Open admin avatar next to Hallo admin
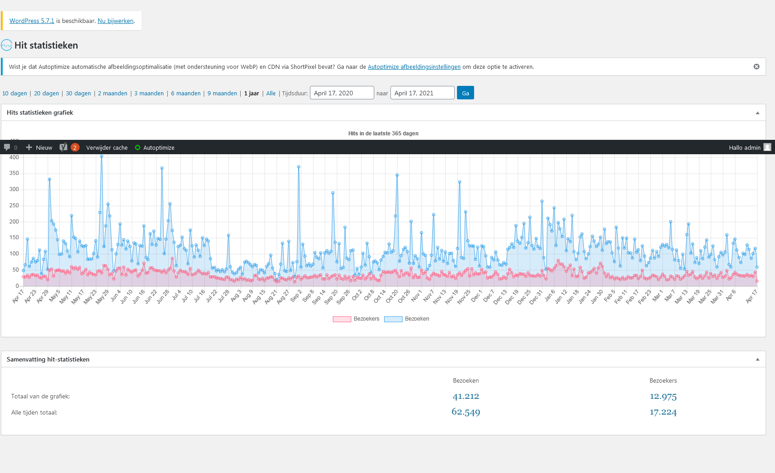Screen dimensions: 775x473 pyautogui.click(x=767, y=147)
